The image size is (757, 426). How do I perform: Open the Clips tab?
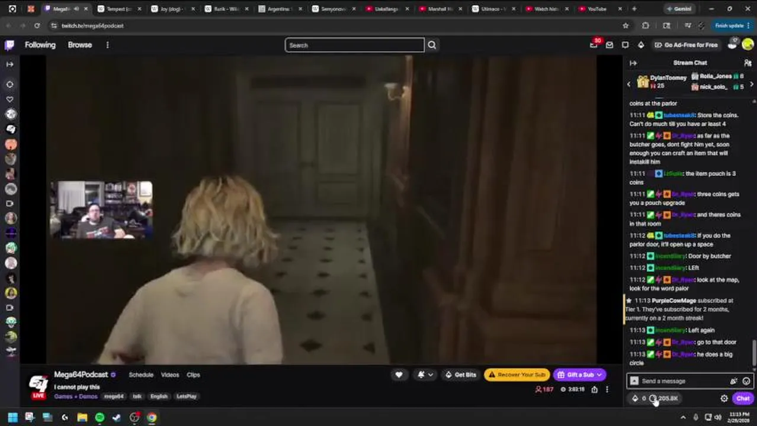click(193, 375)
